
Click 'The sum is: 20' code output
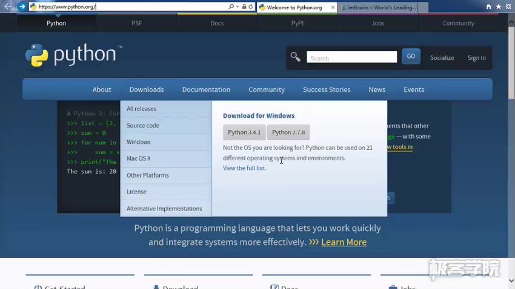[91, 171]
